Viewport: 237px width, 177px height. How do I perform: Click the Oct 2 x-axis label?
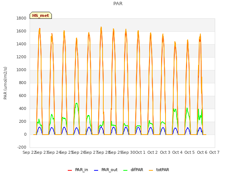[153, 152]
